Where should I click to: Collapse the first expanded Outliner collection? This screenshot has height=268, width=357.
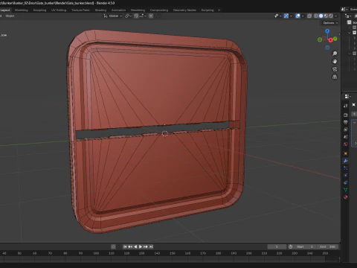click(350, 33)
